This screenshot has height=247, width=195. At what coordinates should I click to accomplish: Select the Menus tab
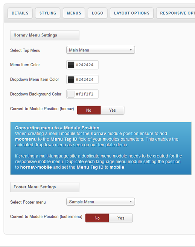point(74,13)
